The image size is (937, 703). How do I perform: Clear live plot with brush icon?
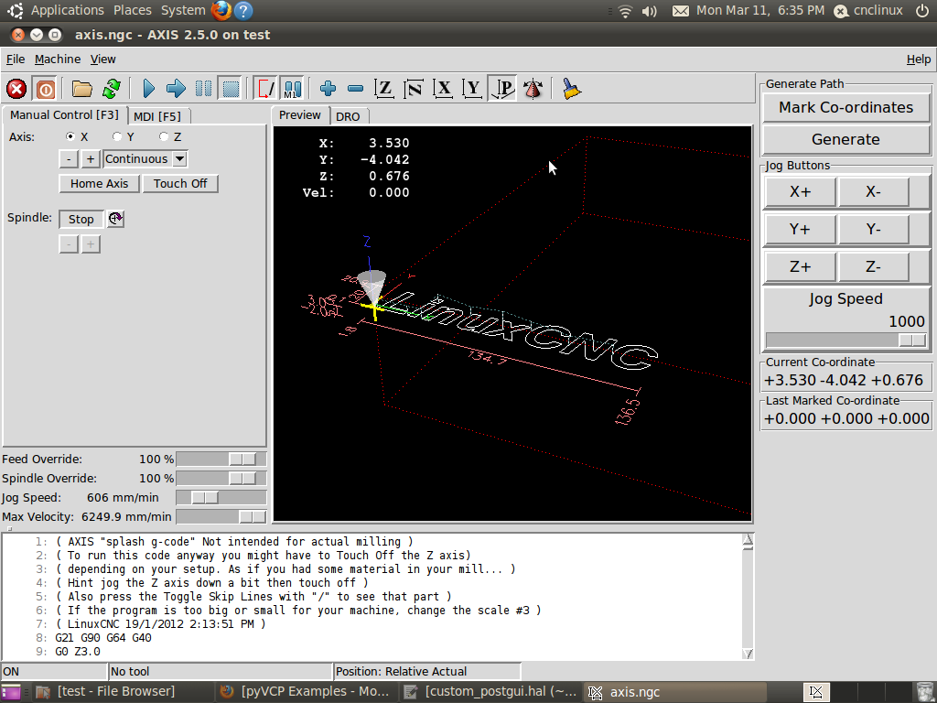click(x=571, y=89)
